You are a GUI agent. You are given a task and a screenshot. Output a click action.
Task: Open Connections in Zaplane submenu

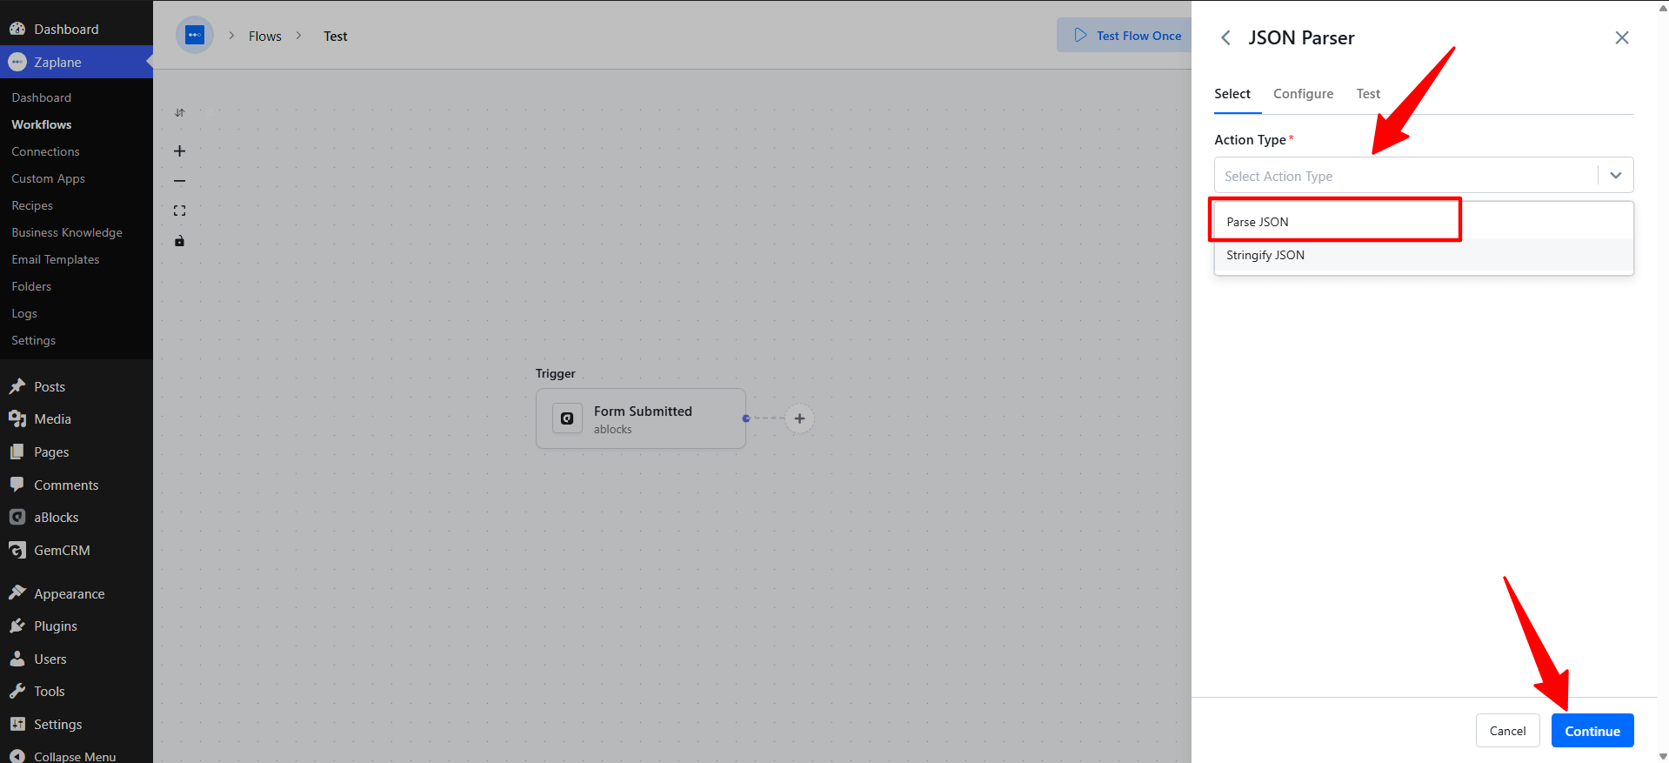coord(45,151)
